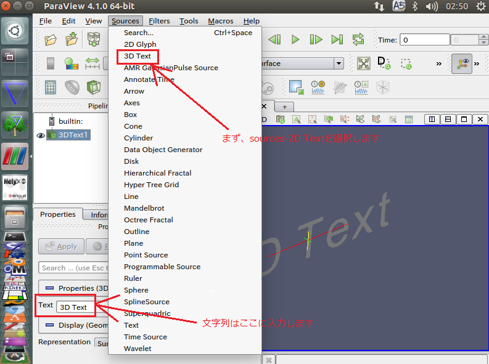Click Rescale to data range icon
This screenshot has width=489, height=364.
92,63
